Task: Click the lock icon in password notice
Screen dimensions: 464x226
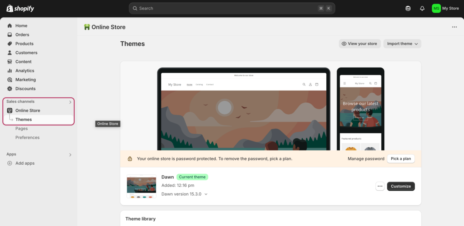Action: coord(130,159)
